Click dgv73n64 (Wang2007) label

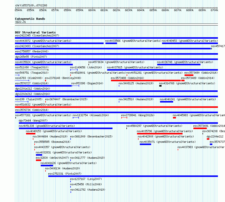click(x=33, y=120)
